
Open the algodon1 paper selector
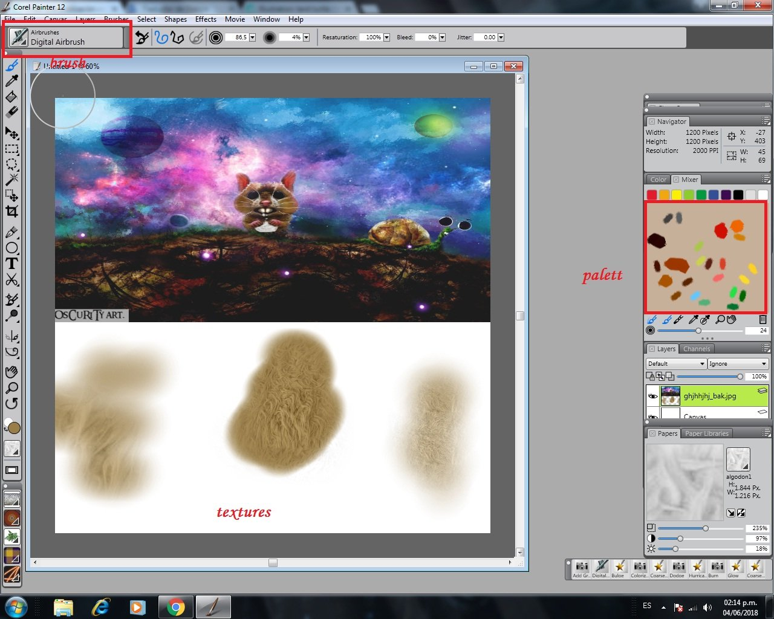[738, 459]
